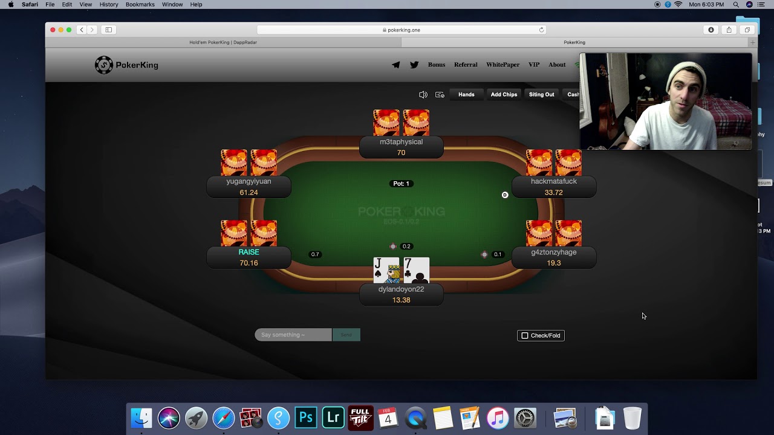Open Photoshop from the dock
Screen dimensions: 774x435
point(306,417)
